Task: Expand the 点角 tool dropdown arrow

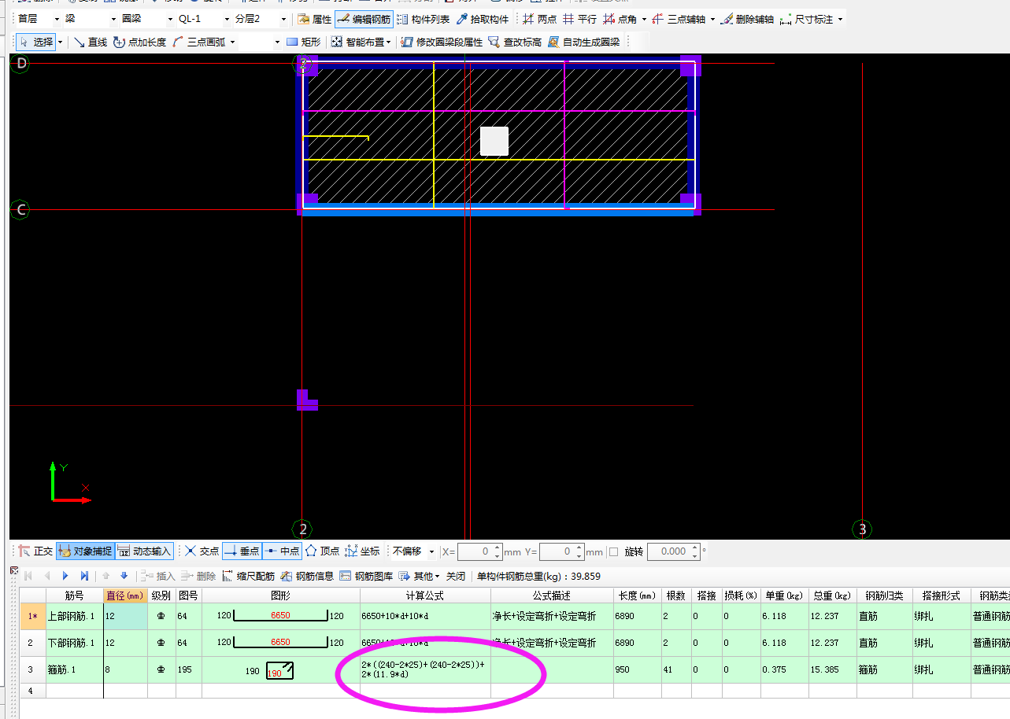Action: pyautogui.click(x=644, y=19)
